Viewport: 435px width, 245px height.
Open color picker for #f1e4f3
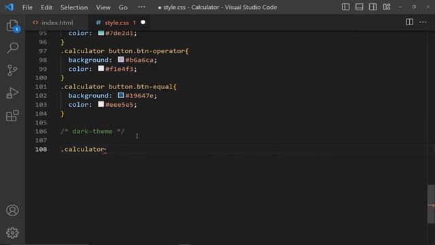101,68
